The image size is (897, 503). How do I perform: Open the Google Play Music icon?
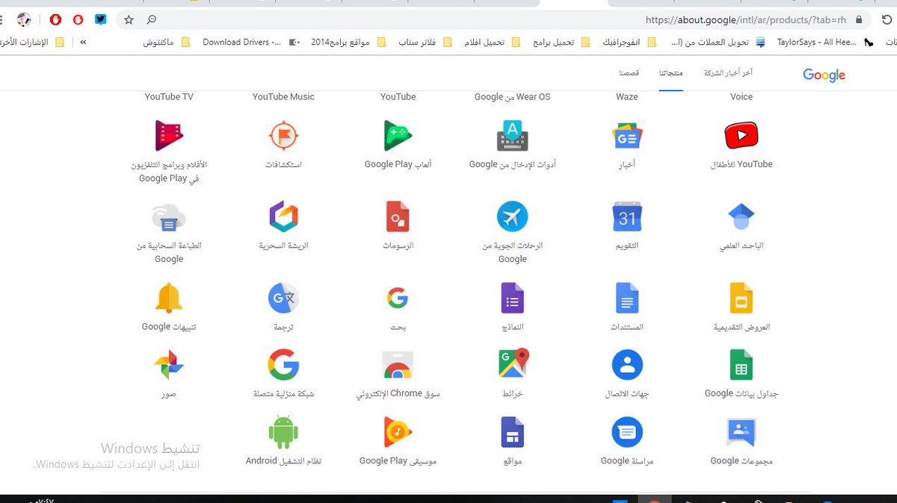[398, 432]
